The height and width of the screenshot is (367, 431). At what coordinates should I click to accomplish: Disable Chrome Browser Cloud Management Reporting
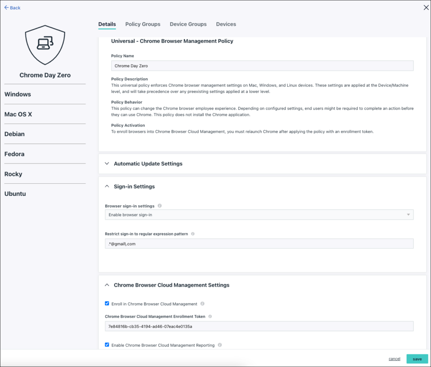[107, 345]
